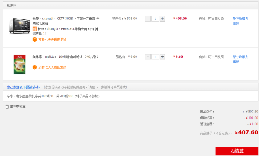Decrease the Melitta filter paper quantity with minus
Viewport: 259px width, 156px height.
pyautogui.click(x=148, y=57)
